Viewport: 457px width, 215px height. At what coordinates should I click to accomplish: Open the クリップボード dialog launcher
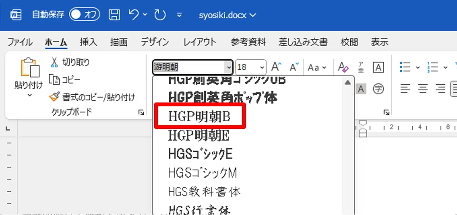(x=141, y=113)
